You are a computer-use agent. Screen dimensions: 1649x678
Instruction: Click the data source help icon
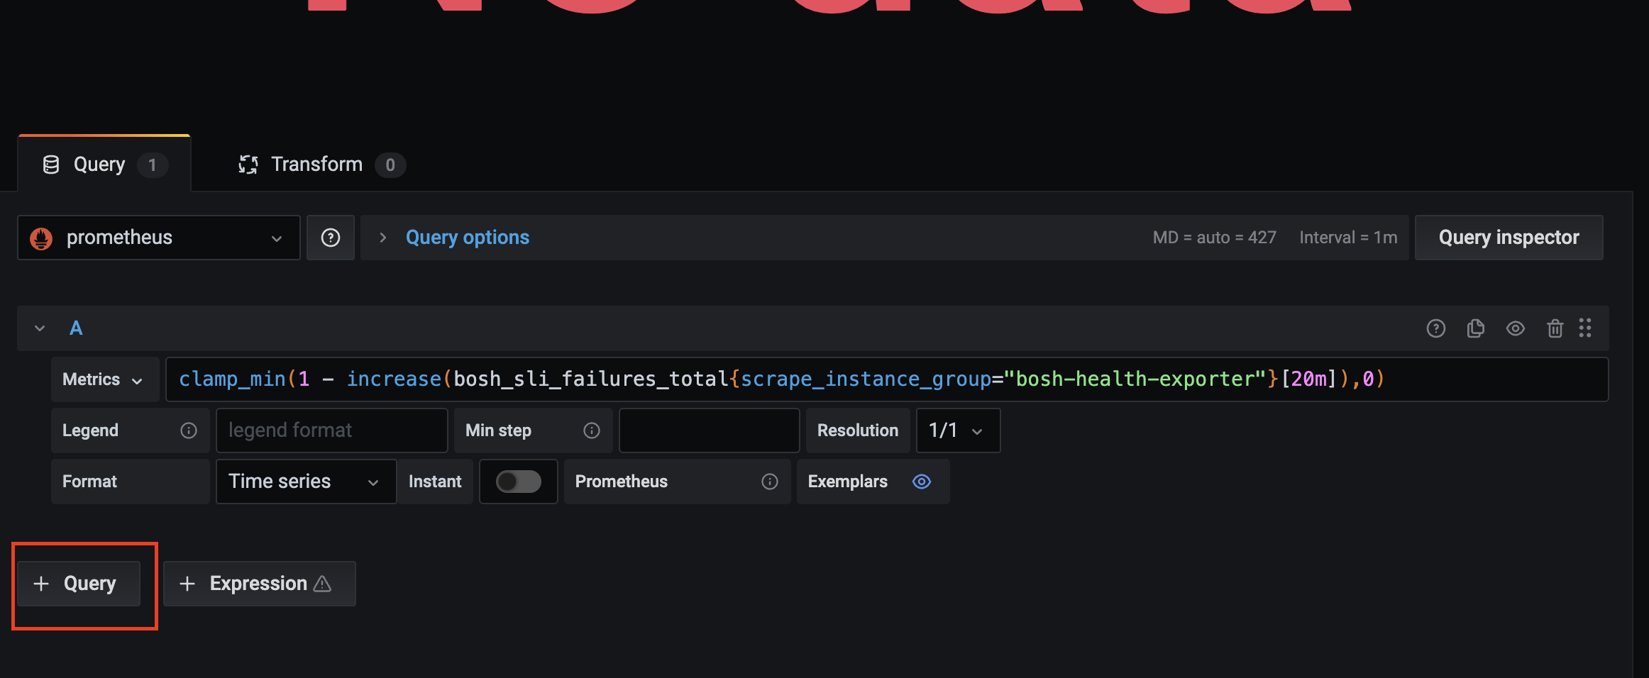tap(330, 238)
